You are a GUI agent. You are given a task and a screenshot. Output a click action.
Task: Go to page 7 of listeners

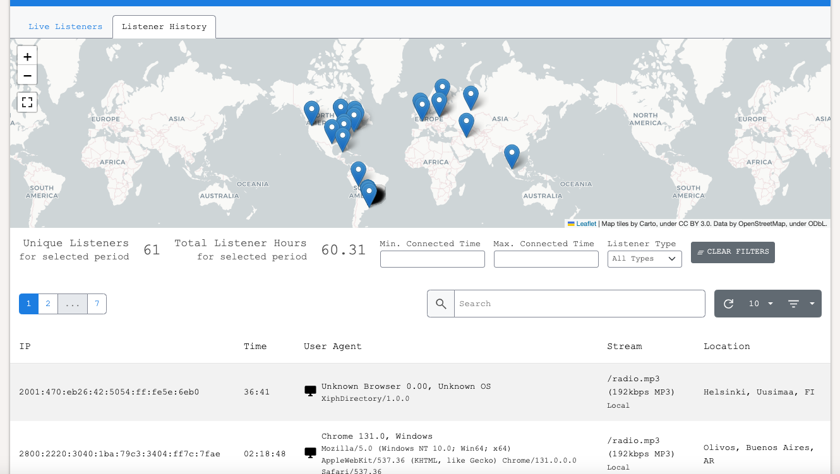[97, 304]
